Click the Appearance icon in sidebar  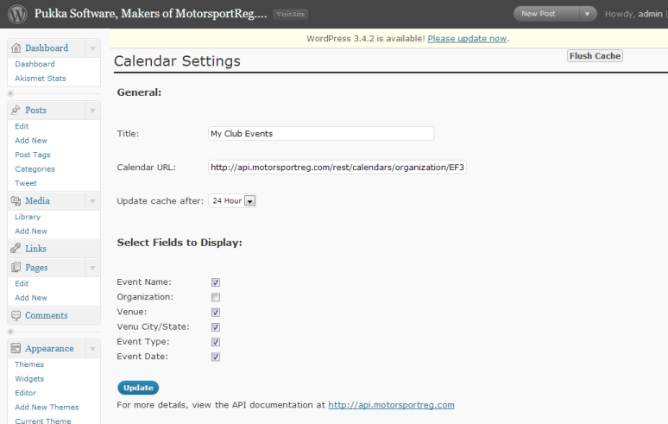pyautogui.click(x=16, y=349)
